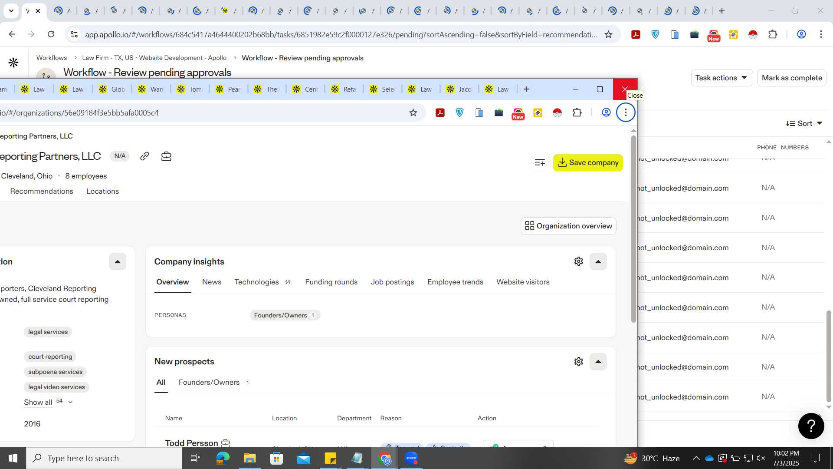Screen dimensions: 833x469
Task: Click the shield extension icon in front window
Action: point(459,113)
